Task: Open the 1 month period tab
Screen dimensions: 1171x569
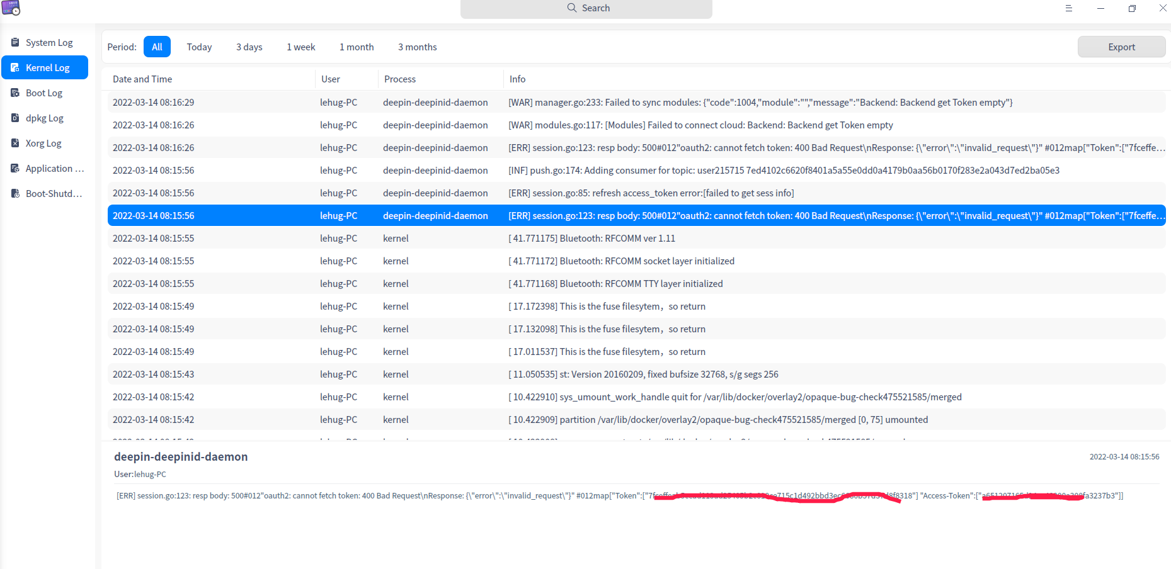Action: (x=357, y=47)
